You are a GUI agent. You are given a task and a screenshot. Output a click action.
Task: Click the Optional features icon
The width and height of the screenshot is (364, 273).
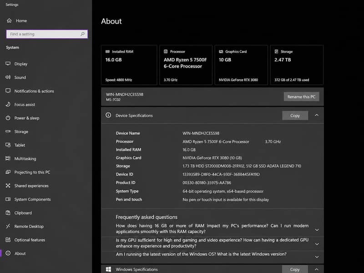[x=8, y=240]
